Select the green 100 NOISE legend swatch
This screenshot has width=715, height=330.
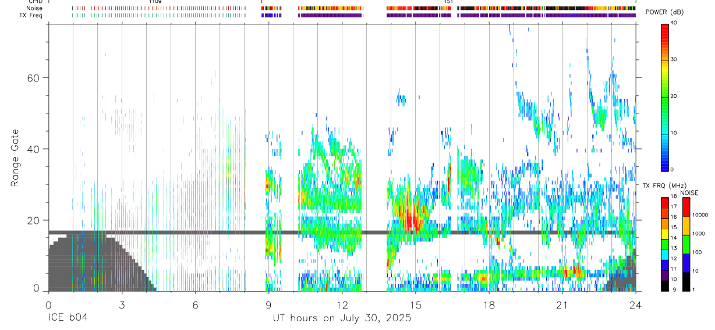pos(685,244)
